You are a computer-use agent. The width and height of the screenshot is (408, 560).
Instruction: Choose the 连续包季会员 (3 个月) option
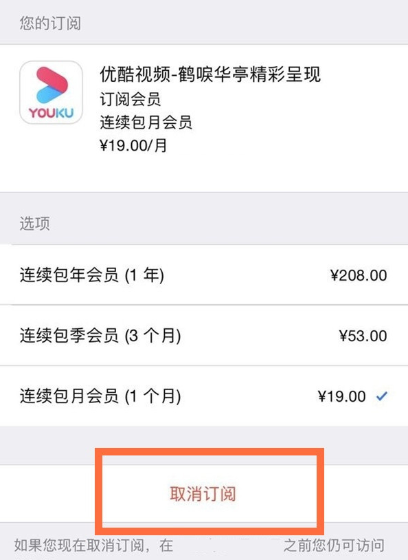point(204,336)
